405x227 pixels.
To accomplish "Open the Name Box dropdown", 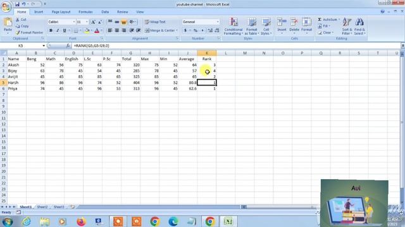I will click(44, 45).
